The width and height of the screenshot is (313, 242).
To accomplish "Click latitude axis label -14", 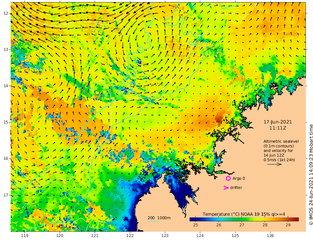I will (6, 86).
